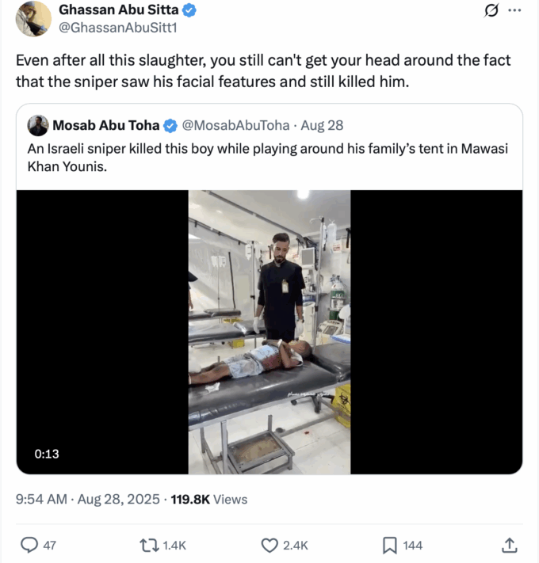The height and width of the screenshot is (563, 539).
Task: Click Mosab Abu Toha's small avatar
Action: [x=37, y=125]
